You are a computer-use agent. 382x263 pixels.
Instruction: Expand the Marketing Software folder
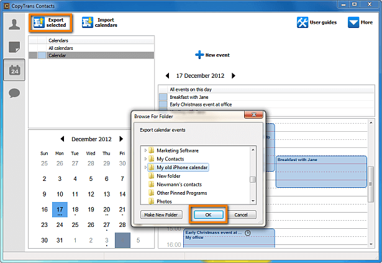145,150
